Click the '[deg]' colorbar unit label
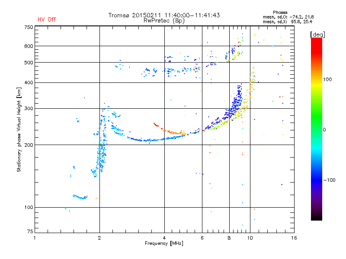 click(x=318, y=35)
